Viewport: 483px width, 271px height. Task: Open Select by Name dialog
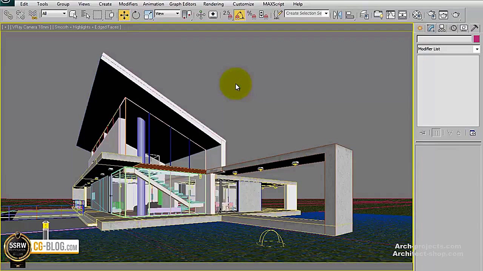(85, 15)
